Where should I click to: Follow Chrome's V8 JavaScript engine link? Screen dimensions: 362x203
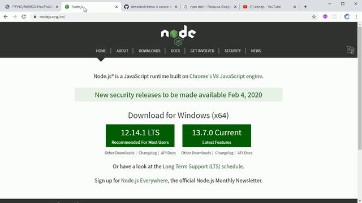[x=226, y=76]
